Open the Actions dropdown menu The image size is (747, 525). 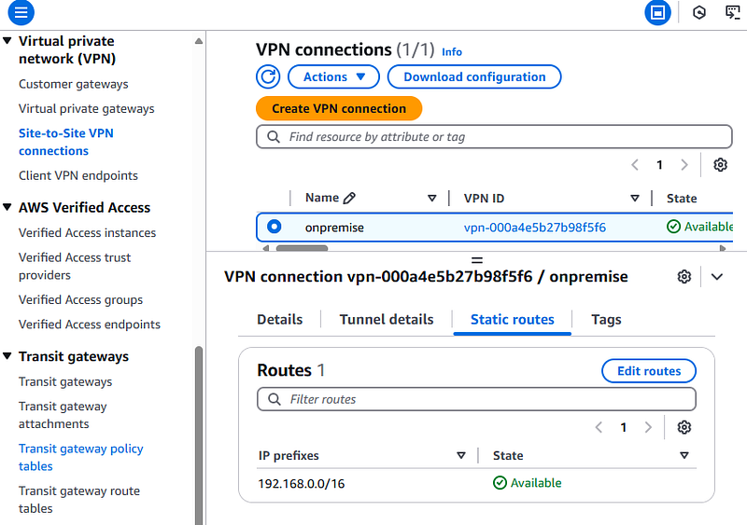333,76
